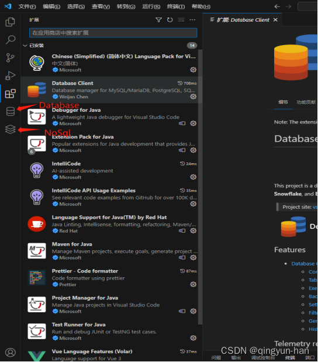Open manage gear for Language Support for Java

coord(193,230)
